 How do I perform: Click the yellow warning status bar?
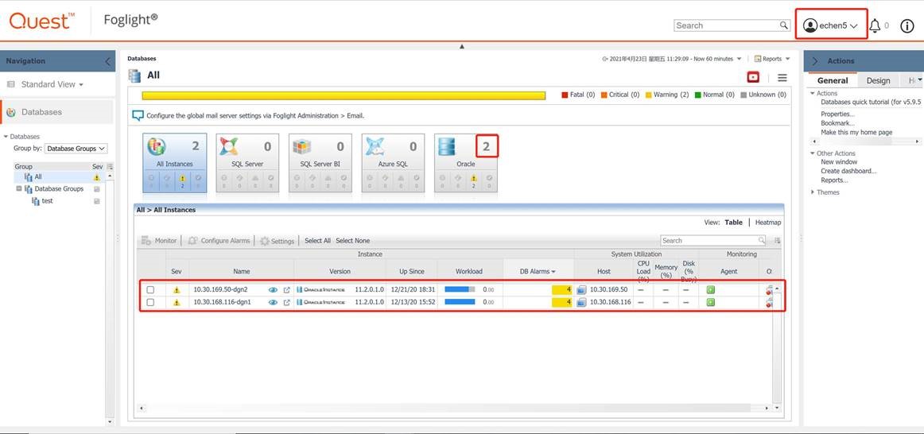pos(344,95)
